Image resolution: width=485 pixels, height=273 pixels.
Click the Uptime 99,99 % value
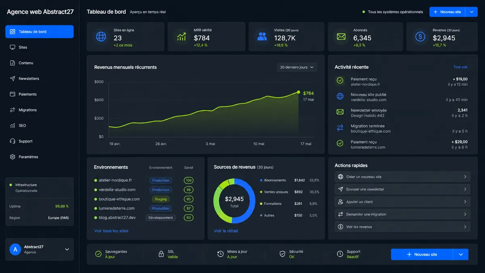coord(62,206)
